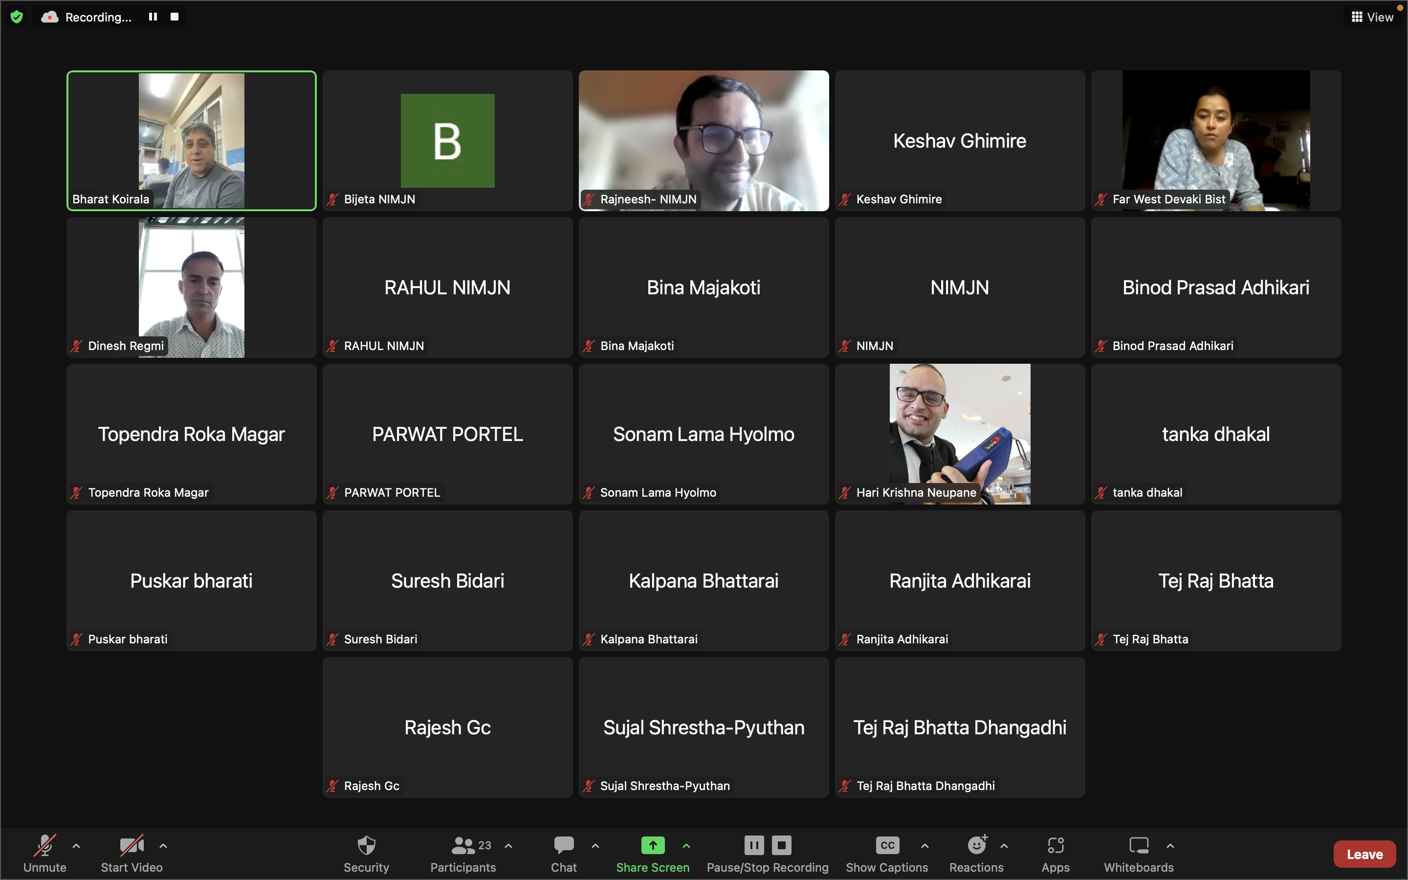This screenshot has height=880, width=1408.
Task: Click the green Share Screen icon
Action: tap(653, 845)
